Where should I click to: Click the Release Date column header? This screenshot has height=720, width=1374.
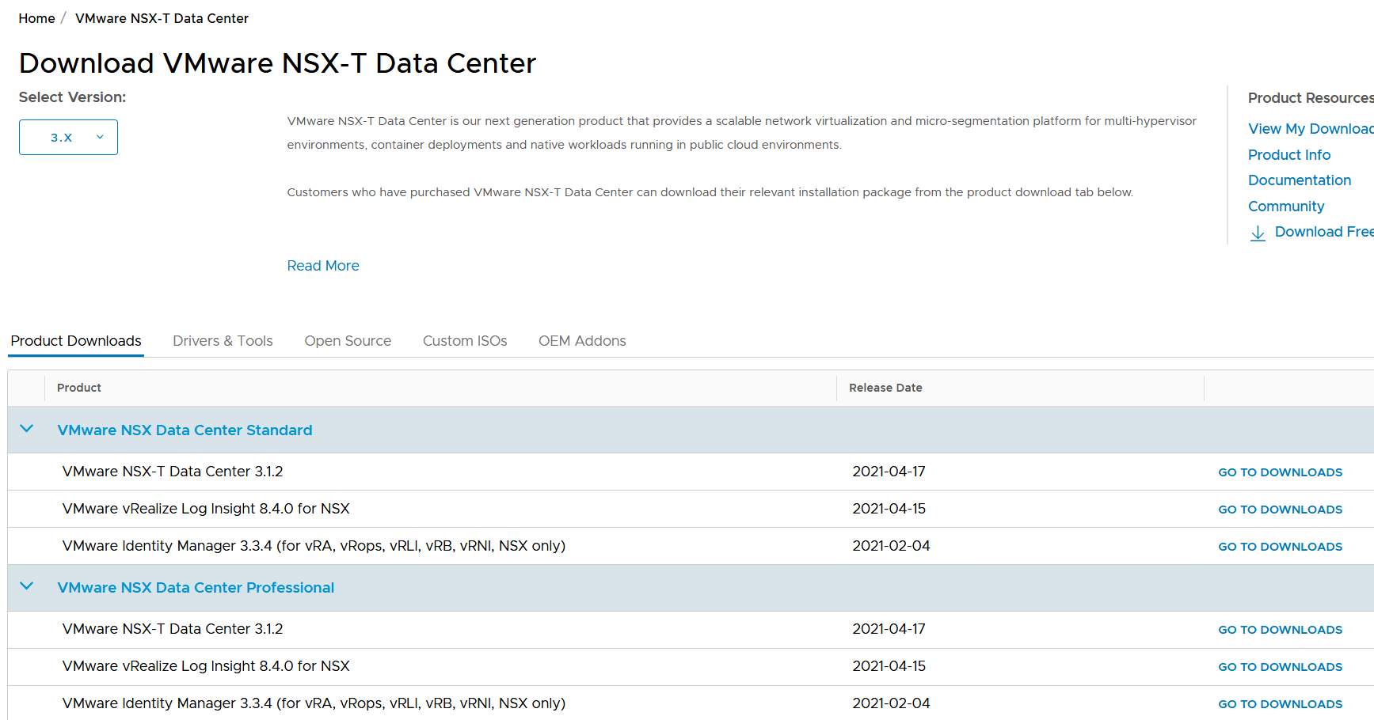885,388
